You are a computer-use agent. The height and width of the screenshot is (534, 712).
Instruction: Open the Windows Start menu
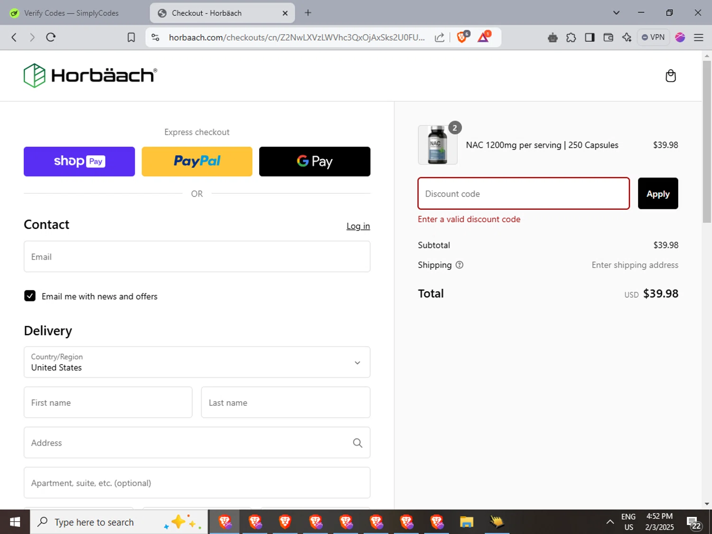pyautogui.click(x=15, y=522)
